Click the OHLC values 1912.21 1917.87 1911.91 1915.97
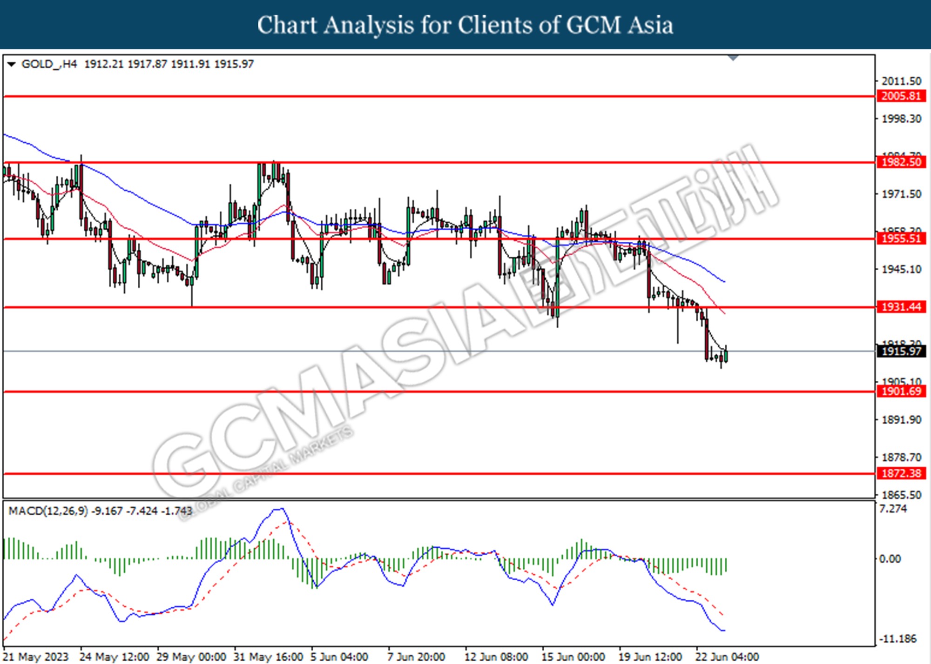 pos(169,64)
